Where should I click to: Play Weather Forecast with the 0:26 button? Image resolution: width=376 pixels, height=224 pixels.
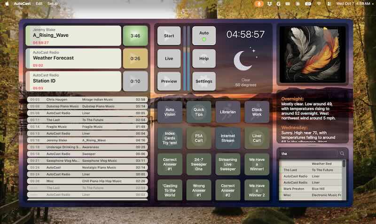coord(135,58)
